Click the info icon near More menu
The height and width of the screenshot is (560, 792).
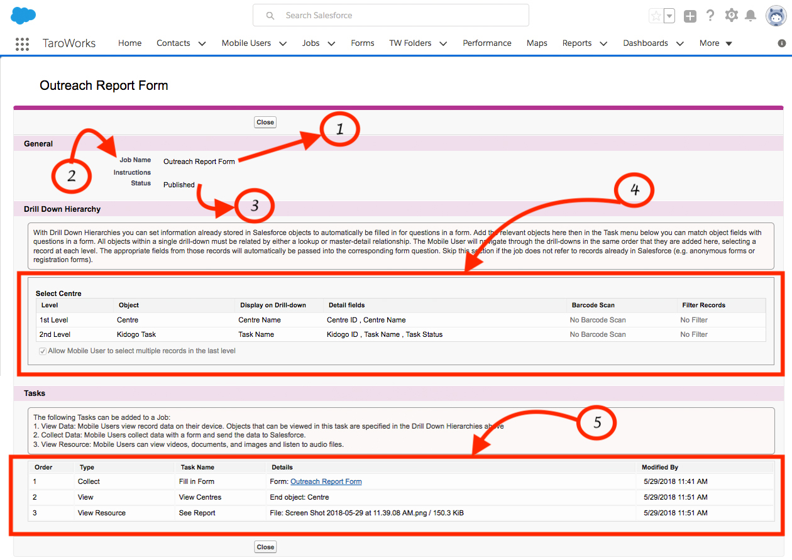click(x=782, y=43)
